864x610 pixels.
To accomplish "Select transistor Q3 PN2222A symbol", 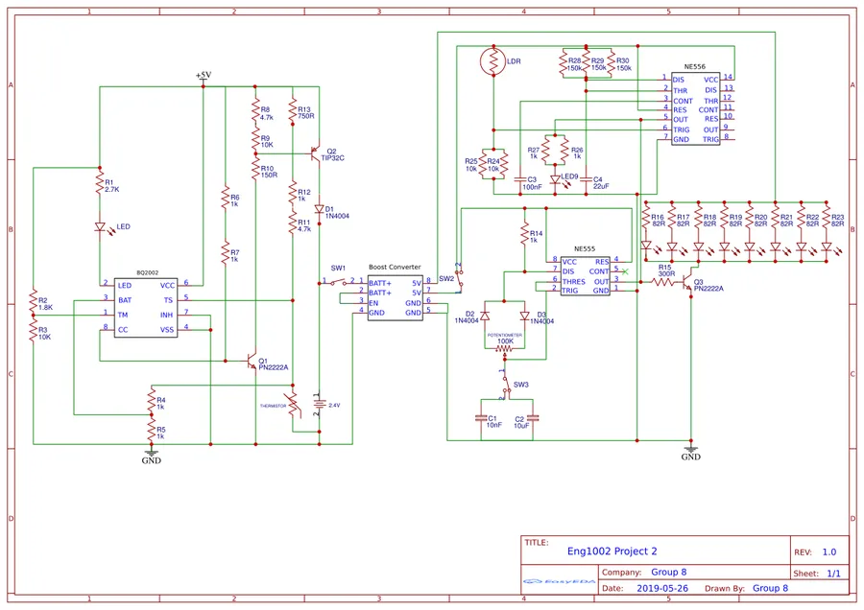I will pos(687,284).
